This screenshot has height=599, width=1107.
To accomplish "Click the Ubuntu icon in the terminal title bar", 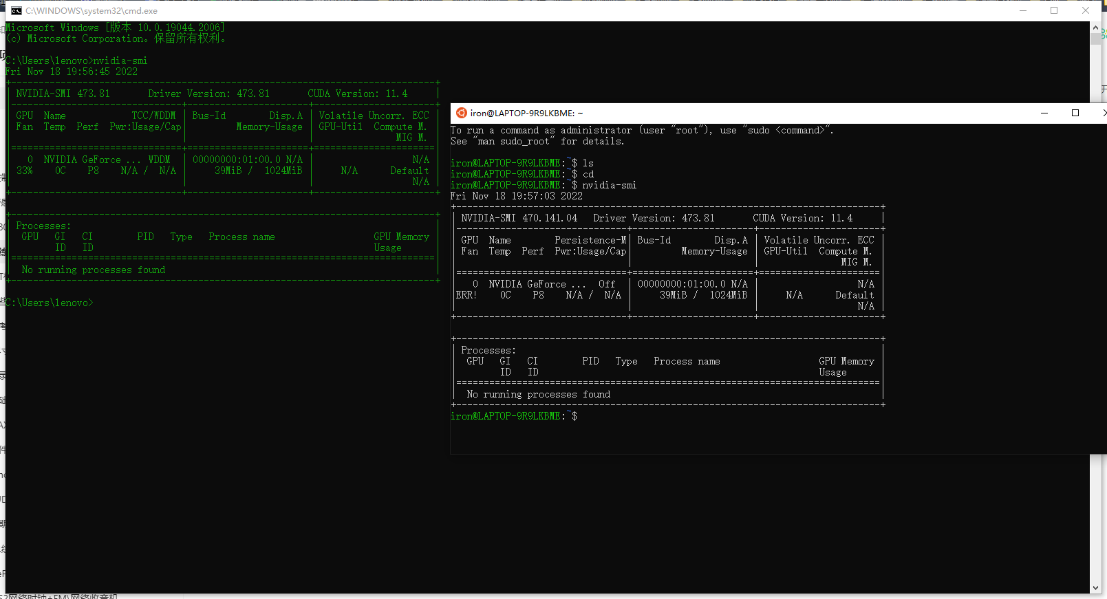I will (462, 113).
